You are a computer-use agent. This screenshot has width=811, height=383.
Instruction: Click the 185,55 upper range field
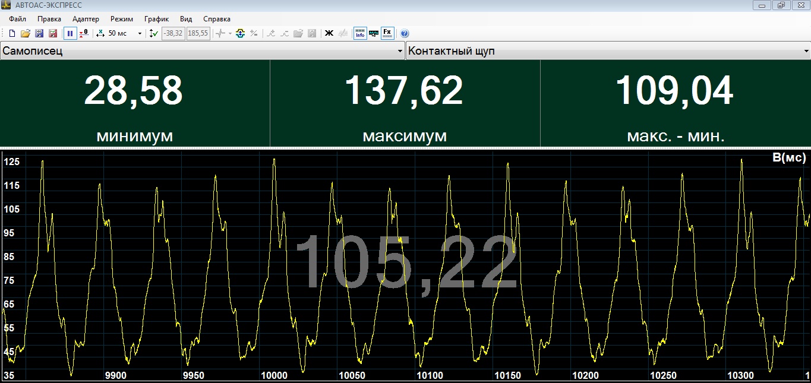pos(198,33)
